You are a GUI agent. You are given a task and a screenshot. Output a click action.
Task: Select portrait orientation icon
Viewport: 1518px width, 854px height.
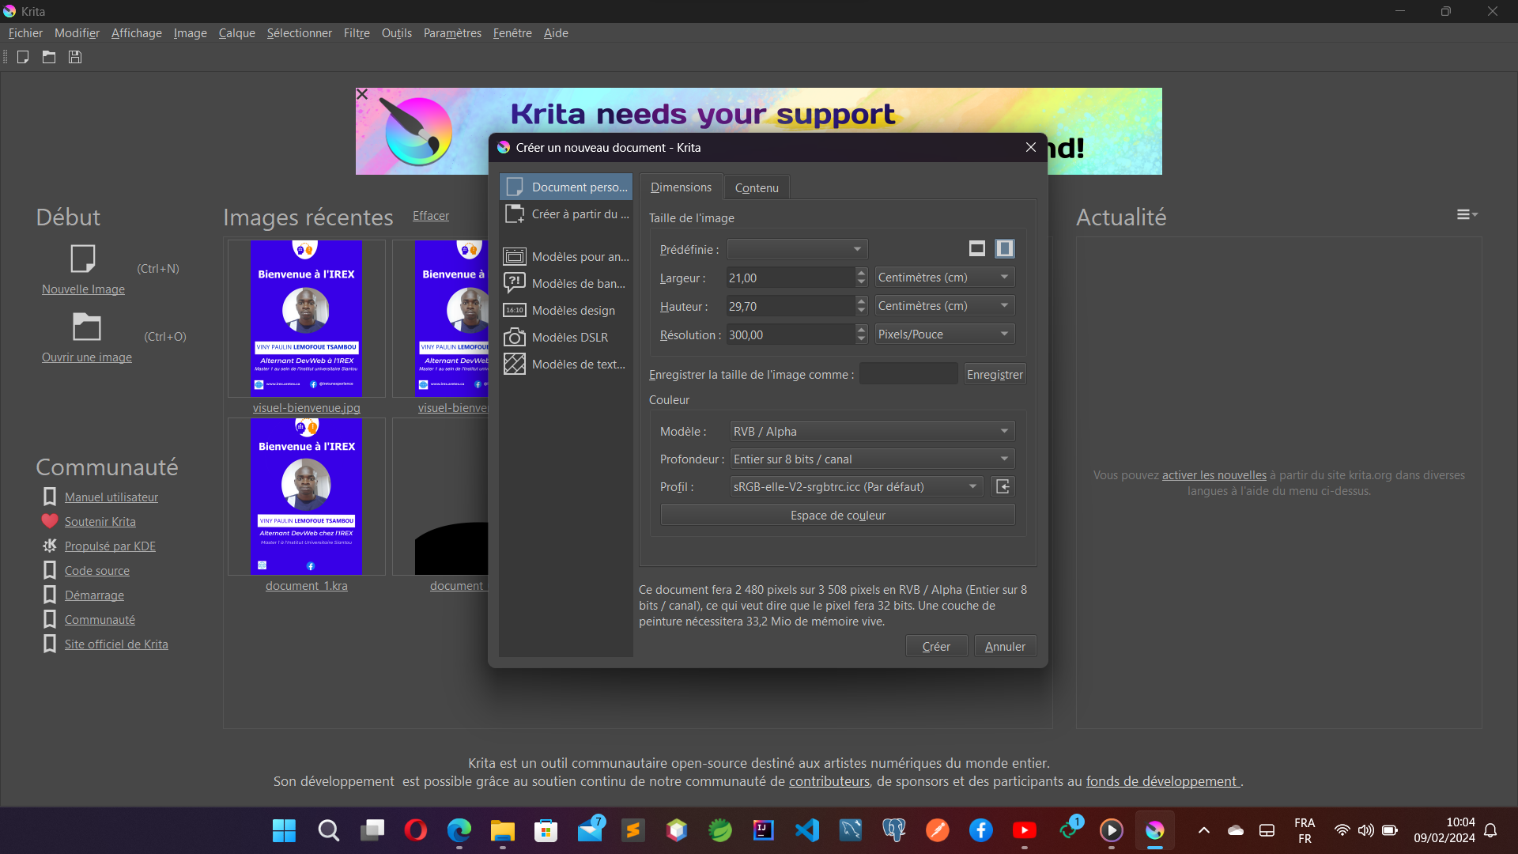point(1005,249)
